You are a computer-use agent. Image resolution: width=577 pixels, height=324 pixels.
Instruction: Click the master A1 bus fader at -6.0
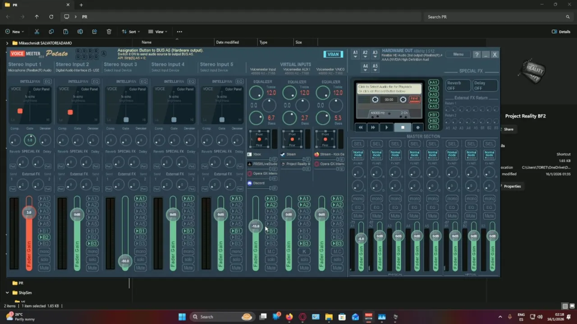361,239
